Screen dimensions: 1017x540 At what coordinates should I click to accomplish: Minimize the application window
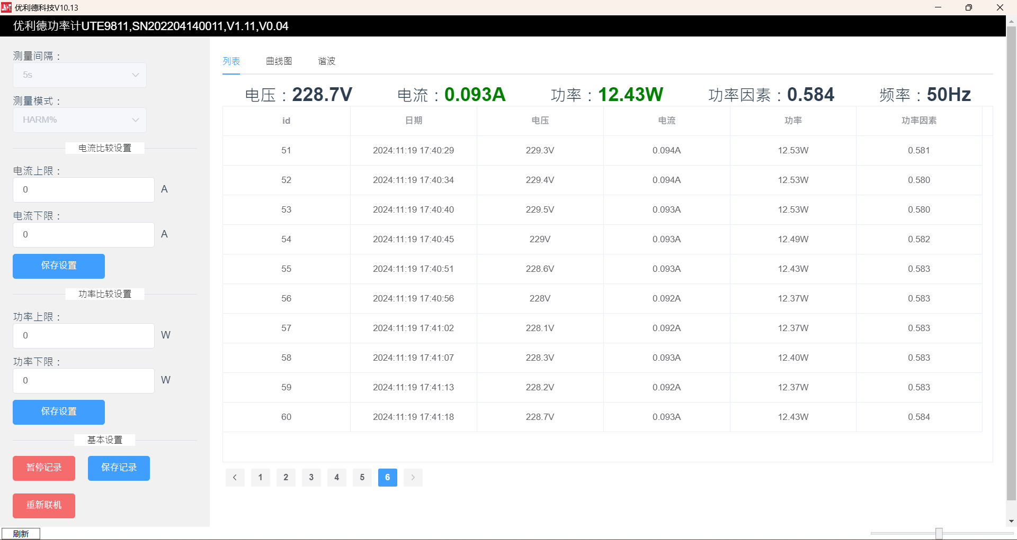pos(938,7)
